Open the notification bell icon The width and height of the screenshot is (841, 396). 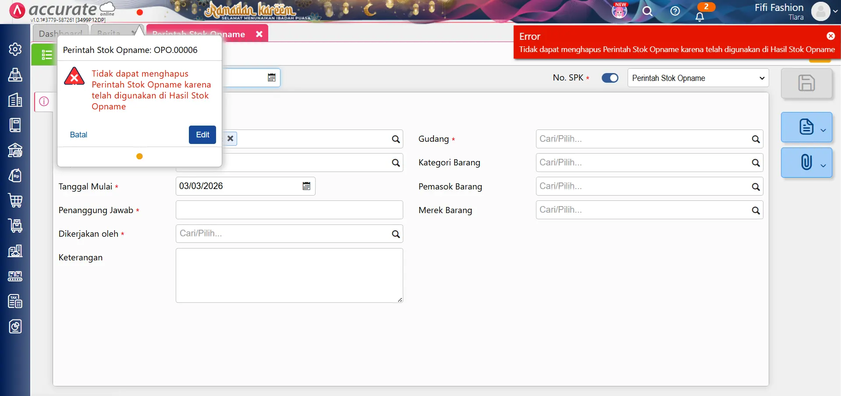pos(699,17)
